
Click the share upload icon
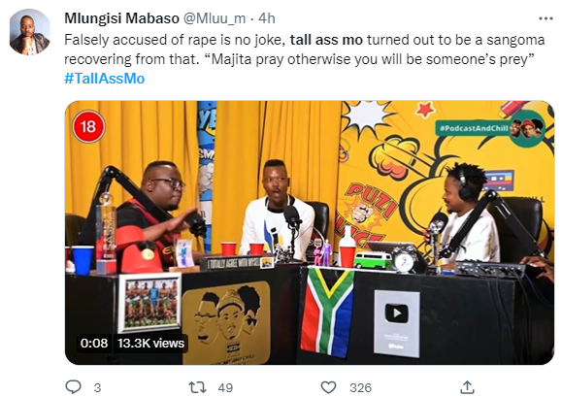[468, 387]
